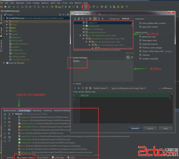Open Ignore whitespaces and empty lines dropdown
This screenshot has height=159, width=179.
tap(128, 88)
